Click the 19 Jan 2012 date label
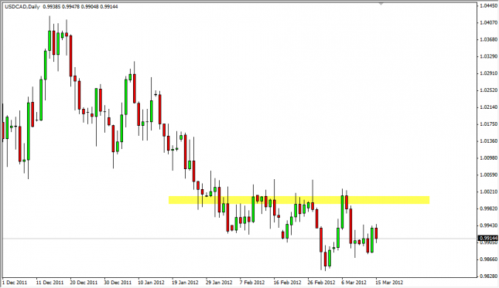Viewport: 499px width, 288px height. click(x=185, y=283)
